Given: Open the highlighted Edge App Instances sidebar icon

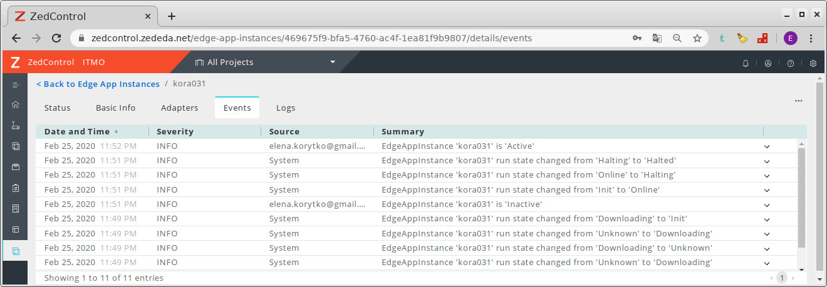Looking at the screenshot, I should [16, 251].
